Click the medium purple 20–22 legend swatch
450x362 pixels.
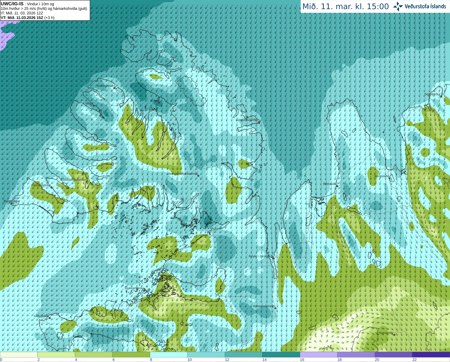coord(393,355)
